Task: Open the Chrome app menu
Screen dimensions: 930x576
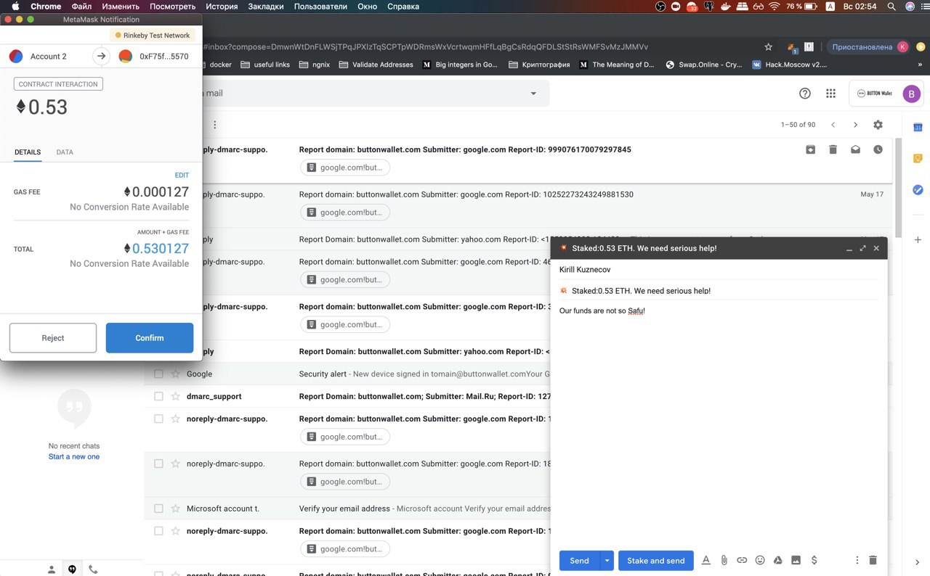Action: click(46, 7)
